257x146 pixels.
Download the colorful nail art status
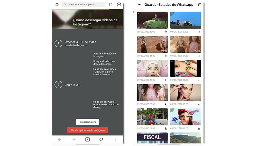point(199,80)
